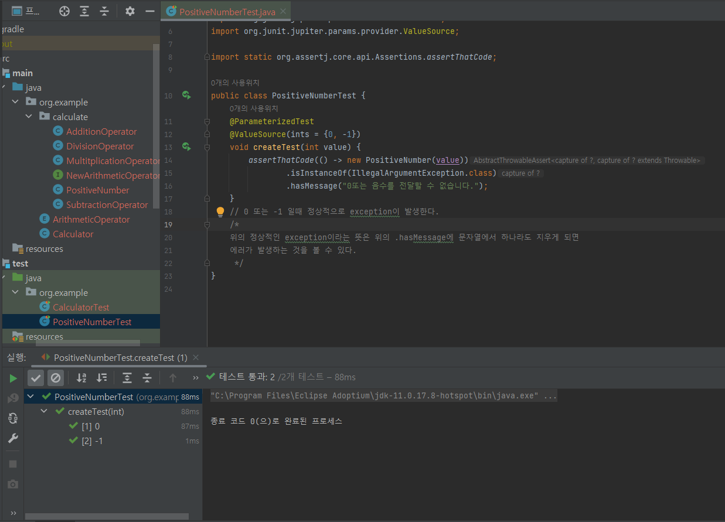The height and width of the screenshot is (522, 725).
Task: Go to previous failed test arrow
Action: (172, 378)
